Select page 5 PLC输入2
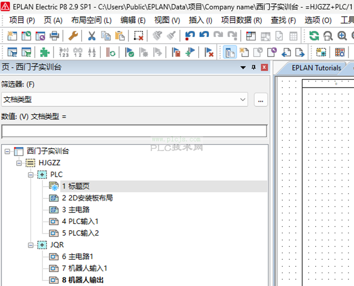 81,234
